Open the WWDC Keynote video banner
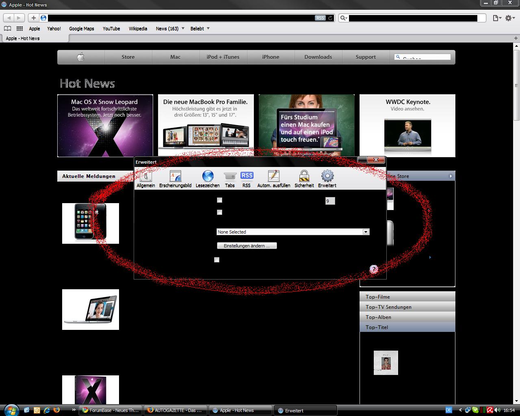This screenshot has height=416, width=520. tap(407, 126)
